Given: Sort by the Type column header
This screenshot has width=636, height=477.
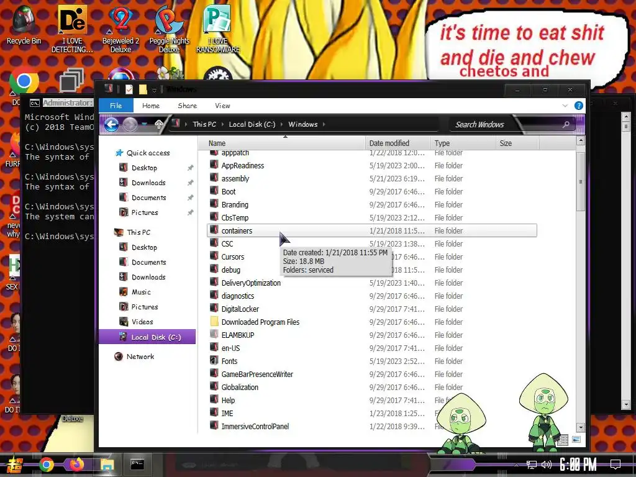Looking at the screenshot, I should pos(463,143).
